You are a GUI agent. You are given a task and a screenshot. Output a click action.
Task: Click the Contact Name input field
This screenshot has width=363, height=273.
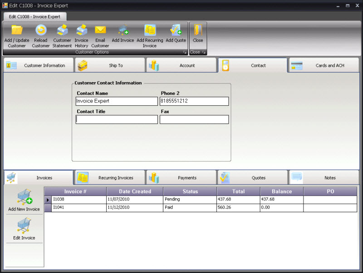(x=117, y=101)
